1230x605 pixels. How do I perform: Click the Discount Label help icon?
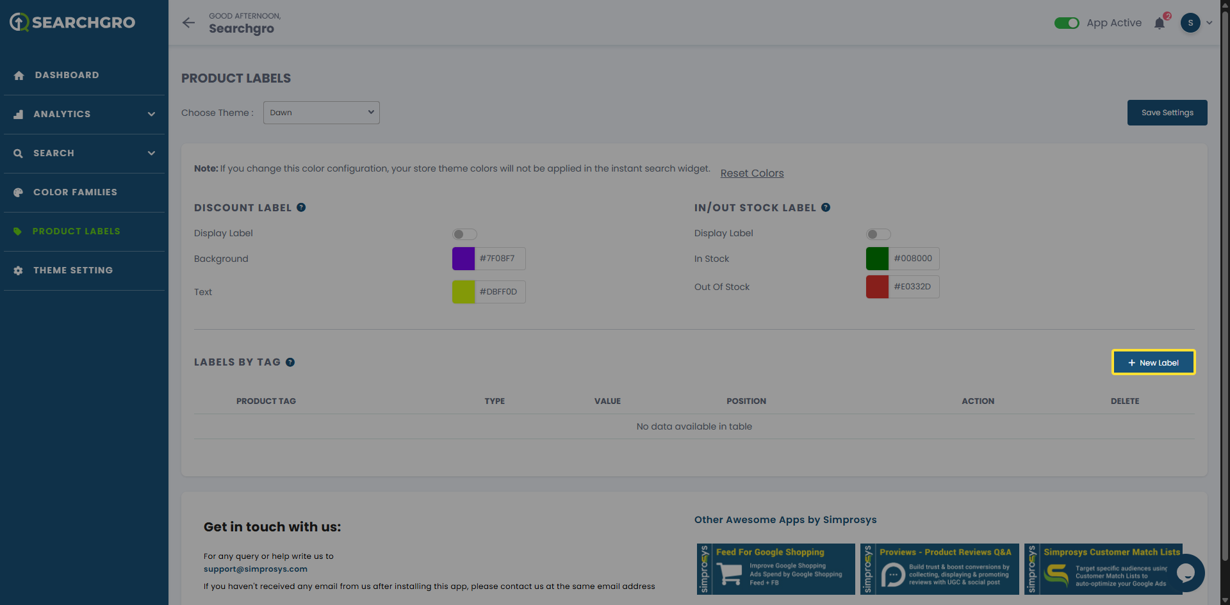coord(301,207)
